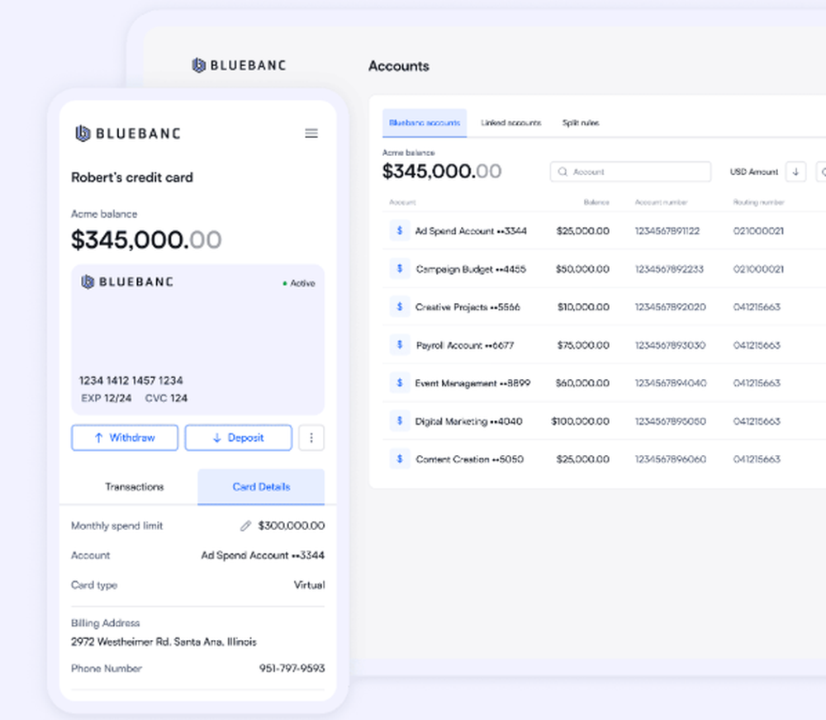Image resolution: width=826 pixels, height=720 pixels.
Task: Open the hamburger menu on the mobile card
Action: (x=311, y=133)
